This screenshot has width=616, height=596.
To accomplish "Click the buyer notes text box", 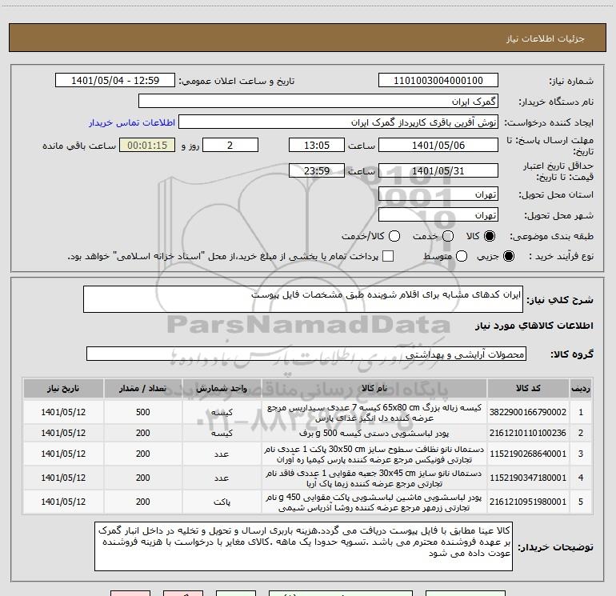I will pyautogui.click(x=303, y=546).
